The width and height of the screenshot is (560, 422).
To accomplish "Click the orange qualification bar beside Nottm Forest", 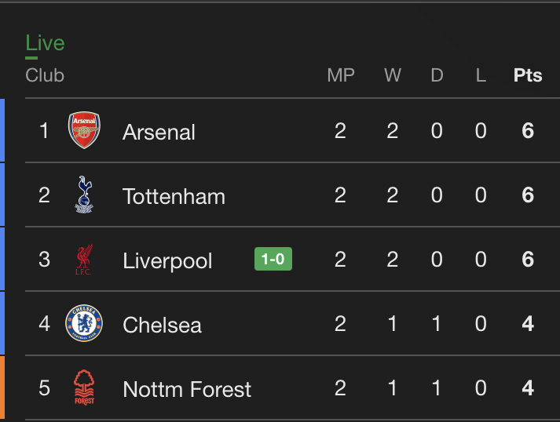I will click(2, 387).
